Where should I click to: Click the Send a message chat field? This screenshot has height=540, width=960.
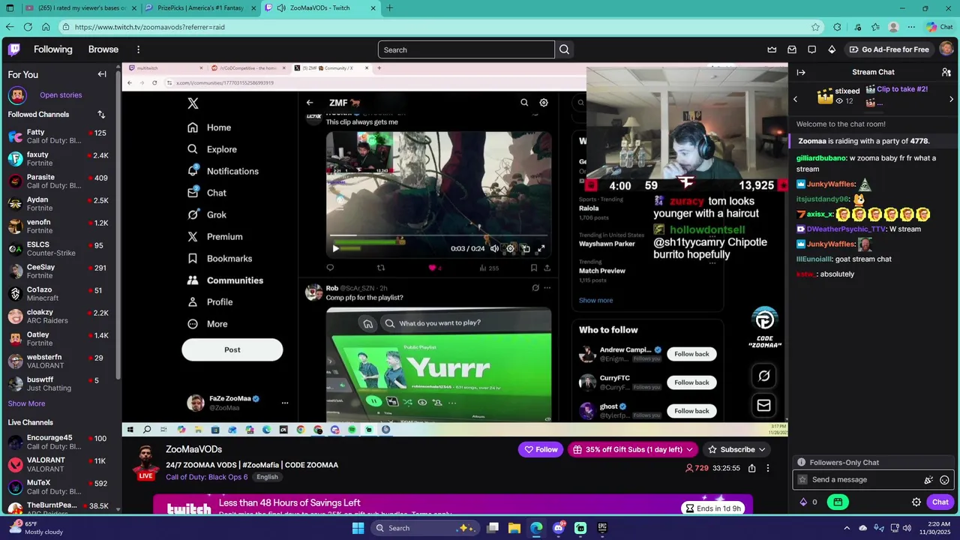pos(860,480)
